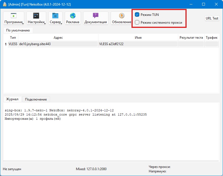223x176 pixels.
Task: Select the Журнал tab
Action: click(12, 99)
